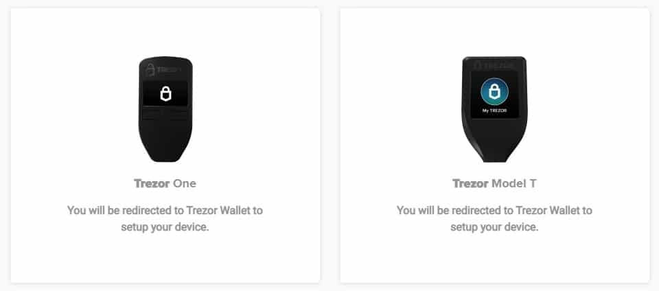Choose the 'Trezor Model T' title

494,183
